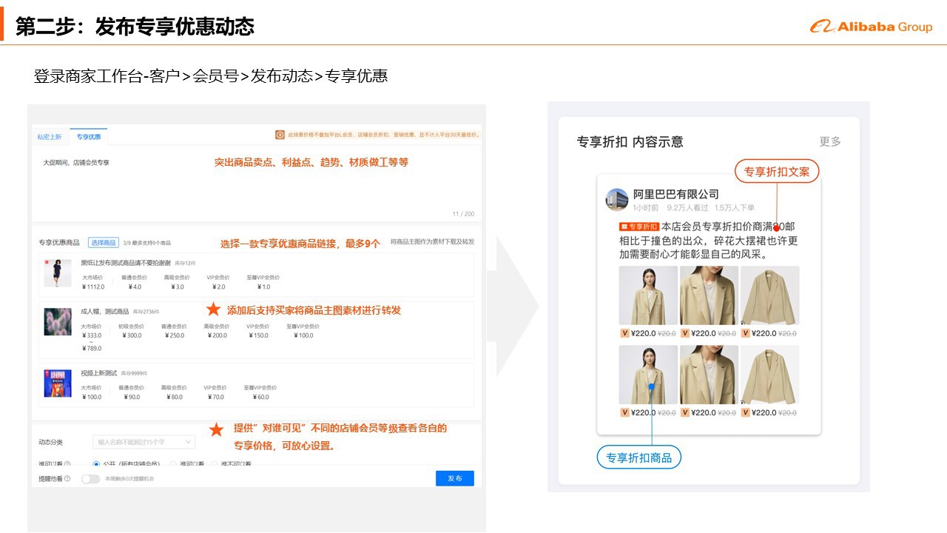Click the 视频上新测试 product thumbnail
947x533 pixels.
point(58,383)
